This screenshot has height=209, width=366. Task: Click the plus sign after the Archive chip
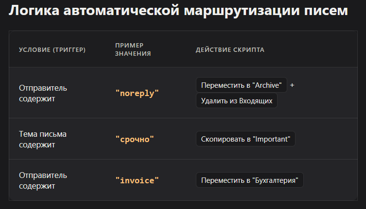click(x=292, y=85)
